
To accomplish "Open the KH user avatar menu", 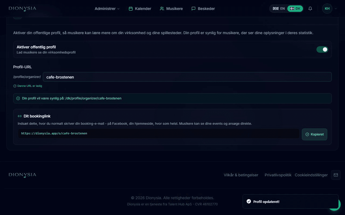I will (x=327, y=9).
